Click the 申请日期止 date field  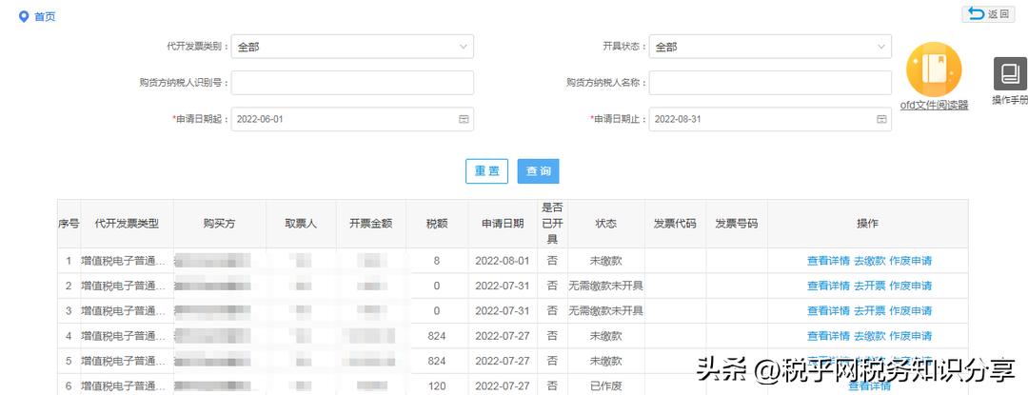point(770,119)
